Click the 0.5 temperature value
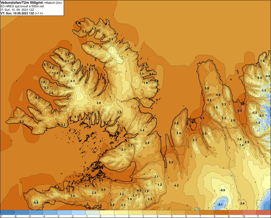271x218 pixels. (73, 81)
